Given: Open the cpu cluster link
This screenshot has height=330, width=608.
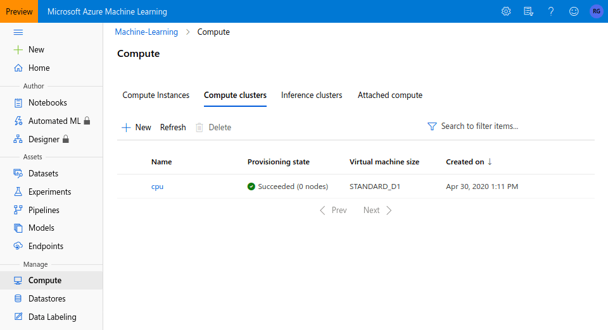Looking at the screenshot, I should click(x=157, y=186).
